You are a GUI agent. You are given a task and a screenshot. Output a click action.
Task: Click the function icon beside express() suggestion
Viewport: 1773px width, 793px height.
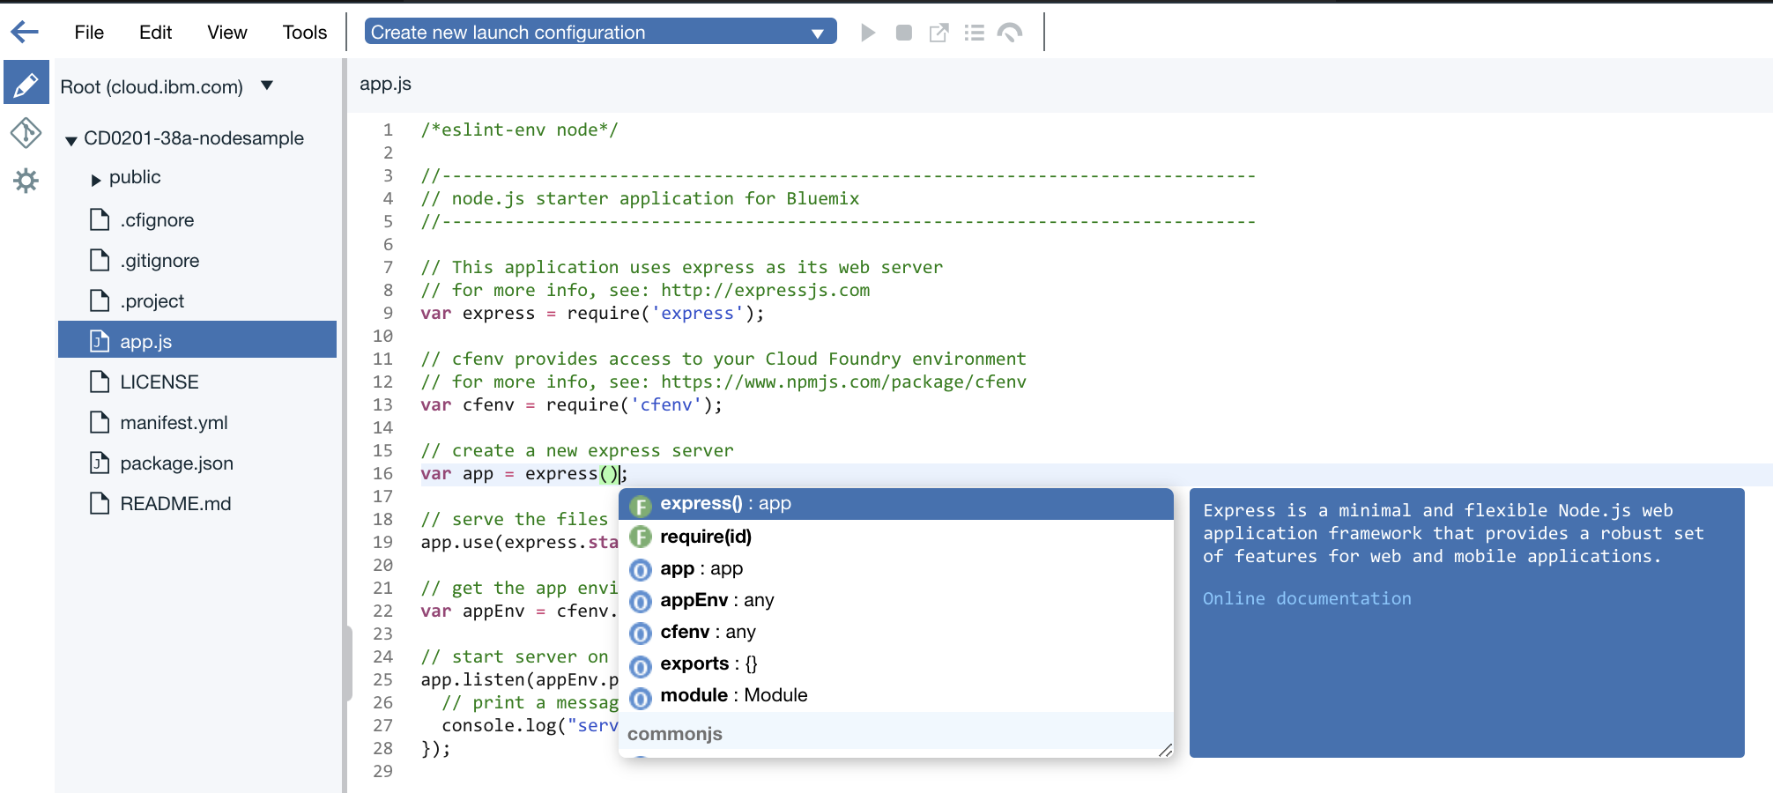pos(641,505)
